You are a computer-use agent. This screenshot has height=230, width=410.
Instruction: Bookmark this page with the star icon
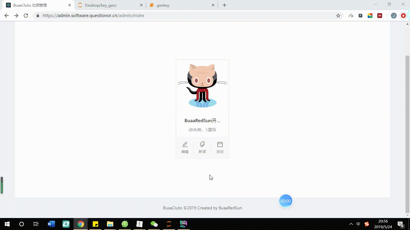pyautogui.click(x=338, y=16)
